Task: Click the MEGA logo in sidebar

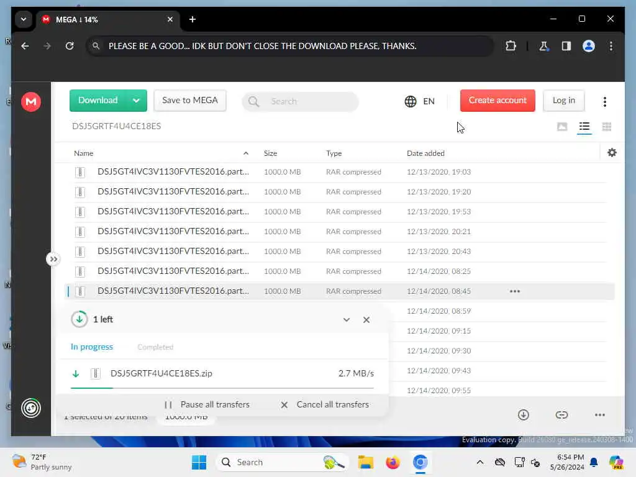Action: pos(31,101)
